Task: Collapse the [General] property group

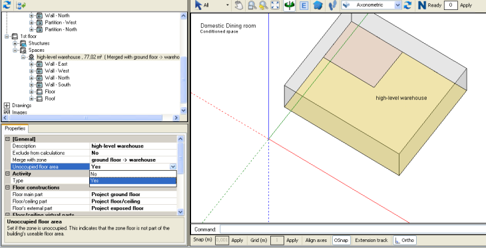Action: 8,140
